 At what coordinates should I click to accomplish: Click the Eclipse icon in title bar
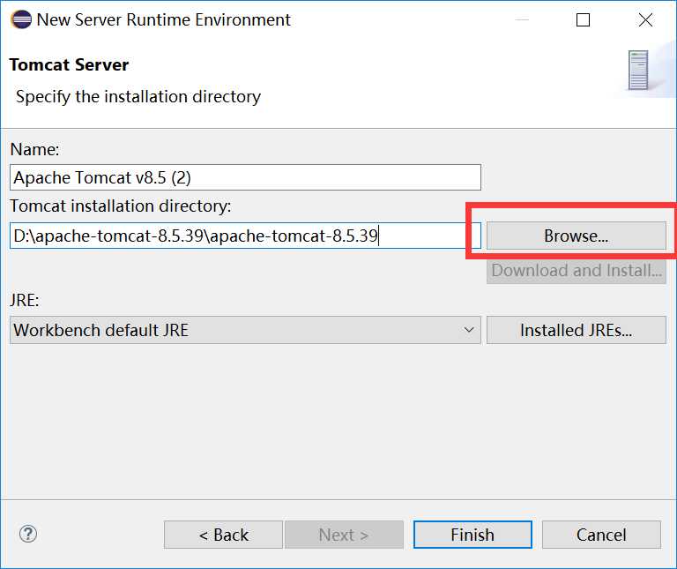click(x=21, y=19)
